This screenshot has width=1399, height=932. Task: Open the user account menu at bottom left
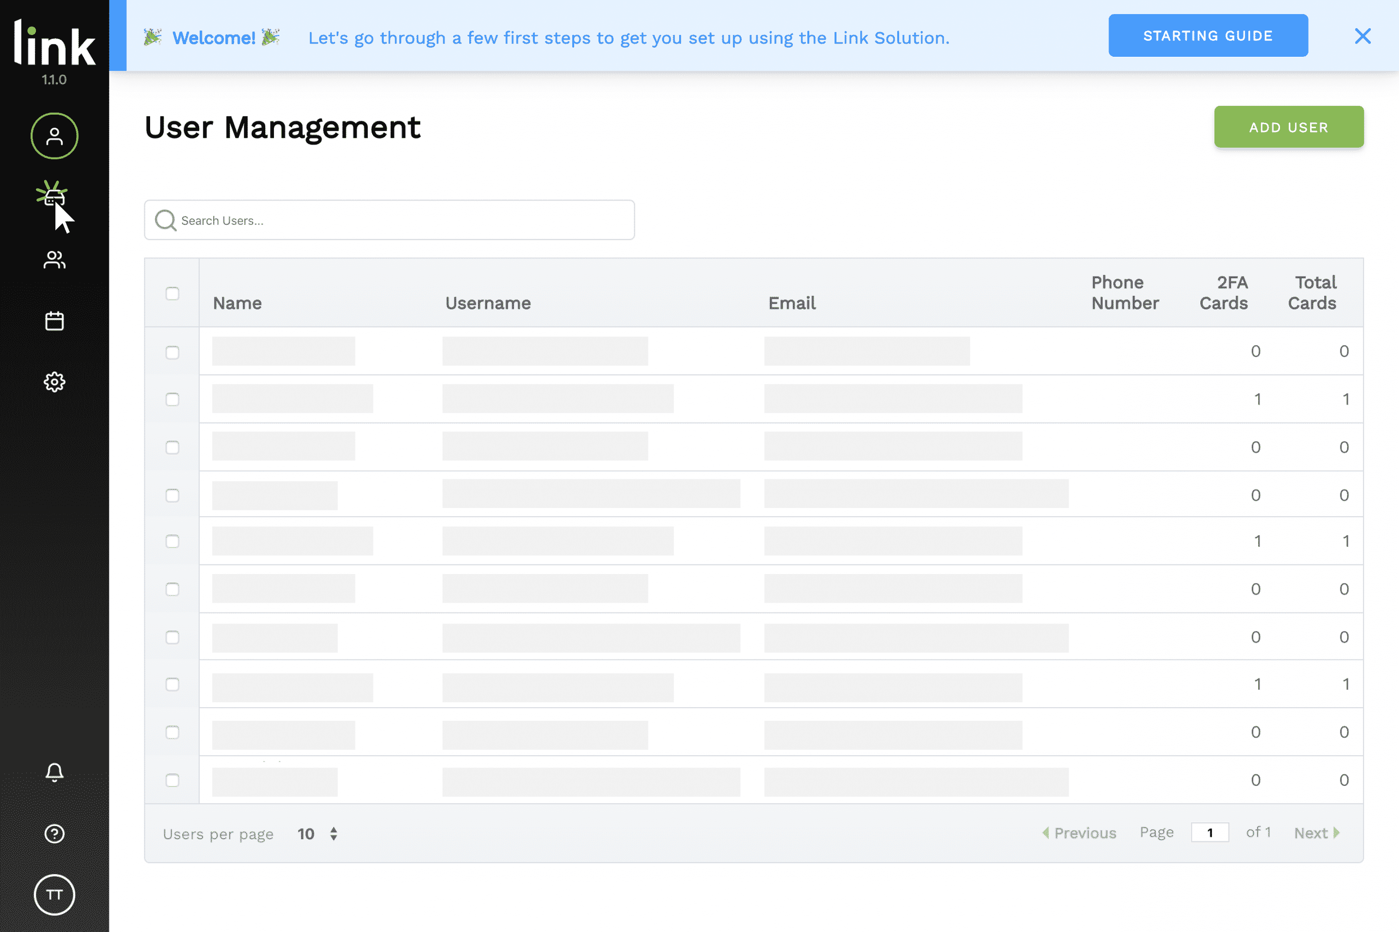tap(54, 894)
